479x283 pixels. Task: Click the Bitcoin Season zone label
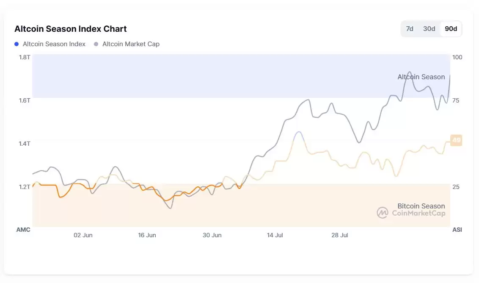pos(421,206)
